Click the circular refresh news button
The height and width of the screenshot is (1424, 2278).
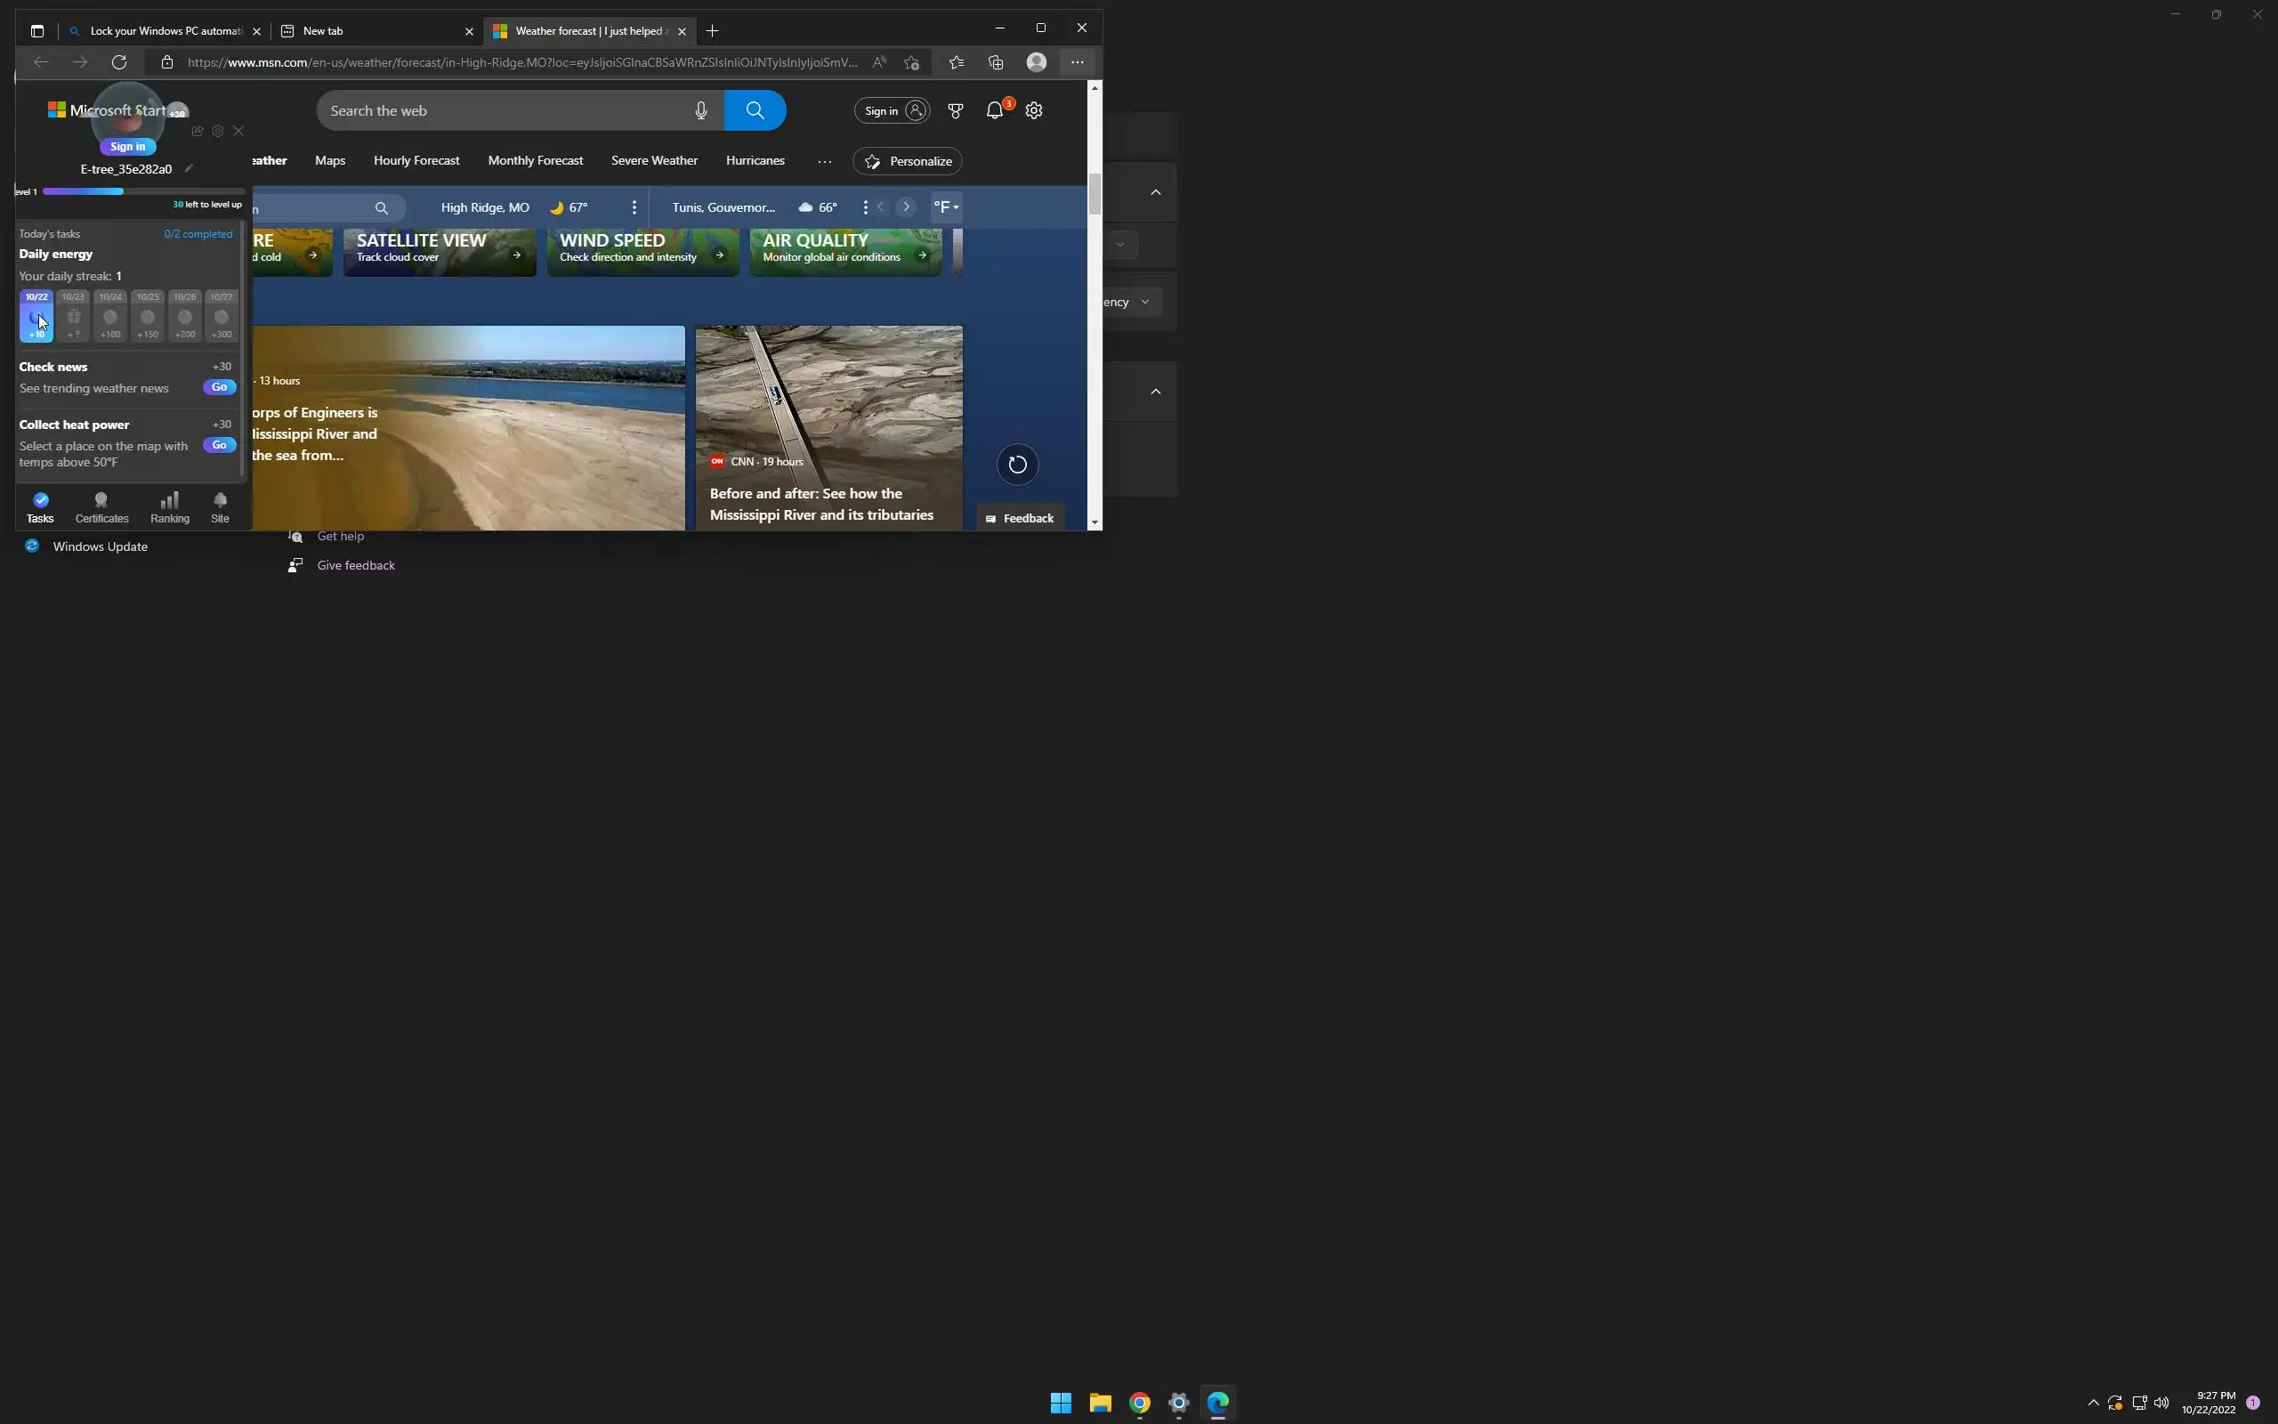pyautogui.click(x=1016, y=465)
